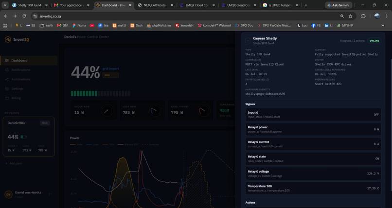Close the NETGEAR Router tab

pyautogui.click(x=172, y=5)
